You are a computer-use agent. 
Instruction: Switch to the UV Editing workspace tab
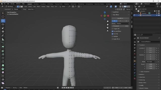50,4
